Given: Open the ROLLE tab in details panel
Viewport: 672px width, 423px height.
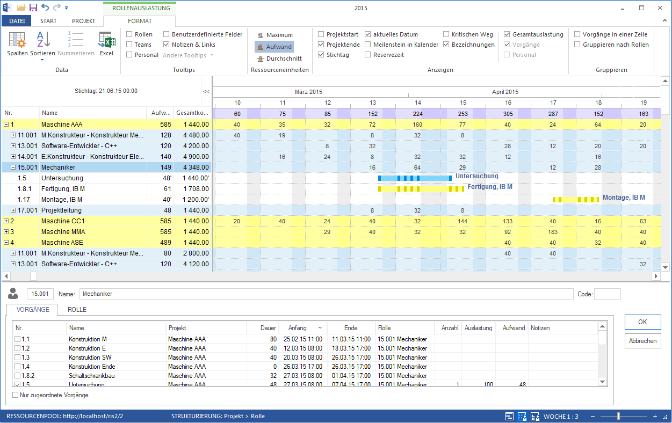Looking at the screenshot, I should 77,310.
